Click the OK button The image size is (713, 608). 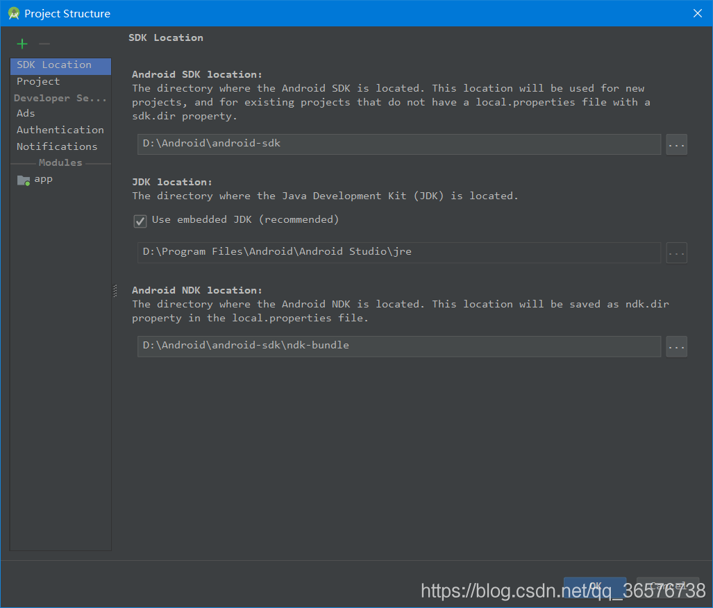click(594, 586)
